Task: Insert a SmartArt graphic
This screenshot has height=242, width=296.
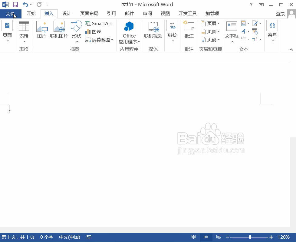Action: coord(99,23)
